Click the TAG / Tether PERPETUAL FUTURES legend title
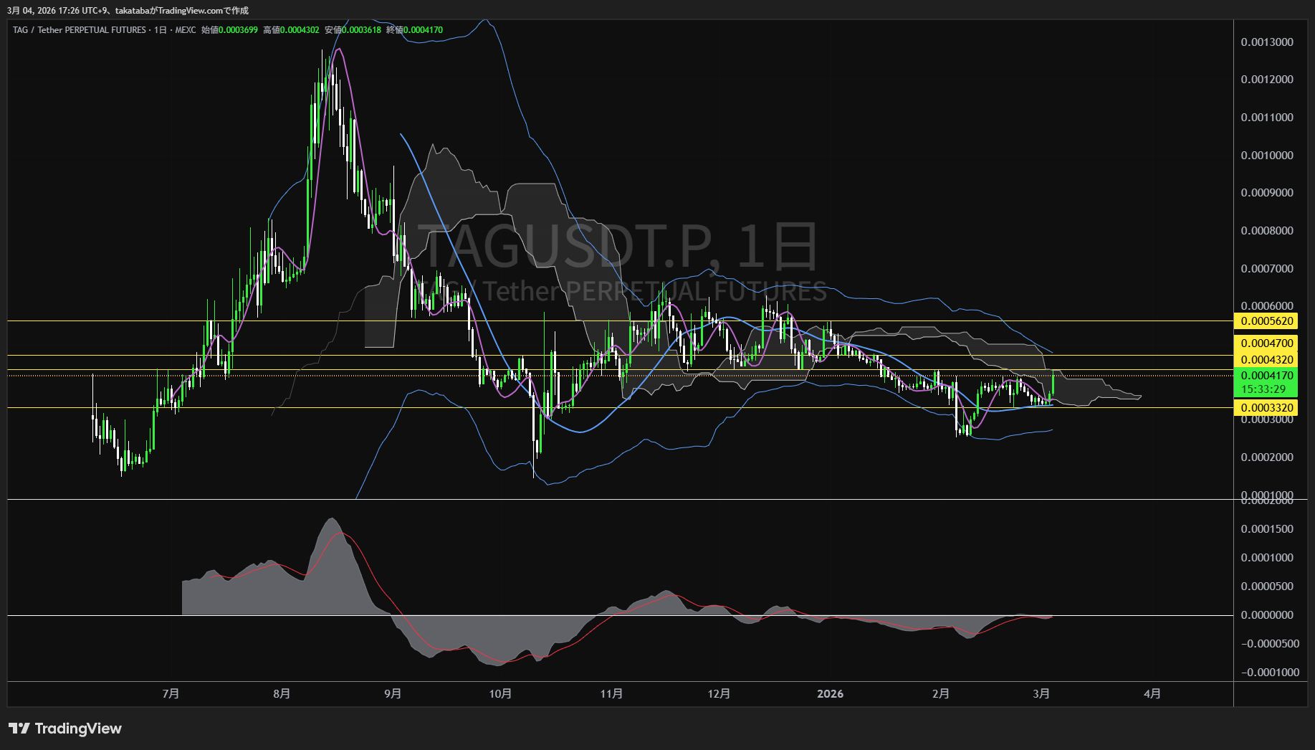This screenshot has width=1315, height=750. 79,30
